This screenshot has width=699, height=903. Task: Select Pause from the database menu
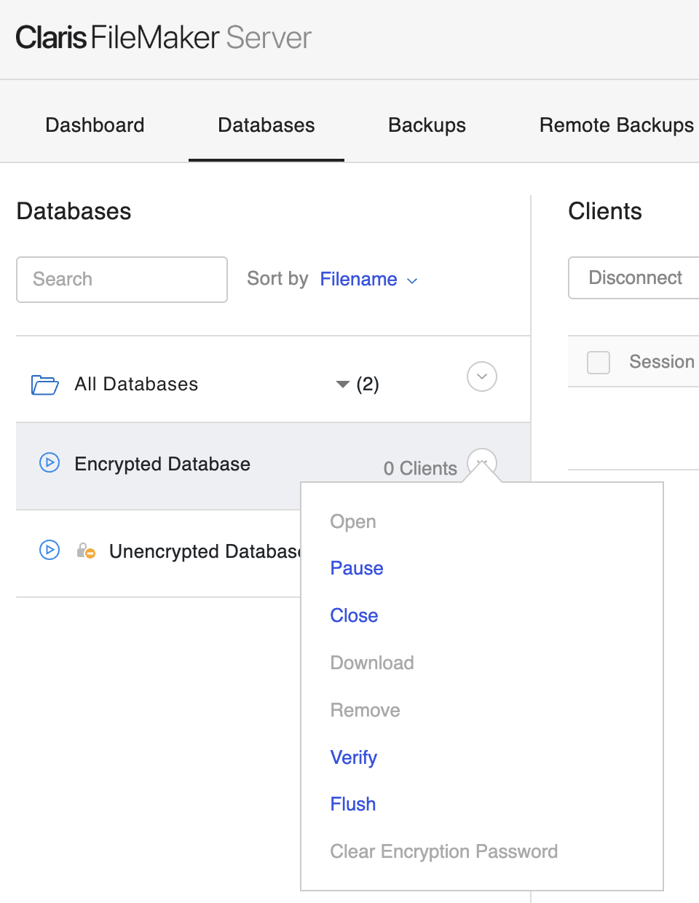point(356,568)
